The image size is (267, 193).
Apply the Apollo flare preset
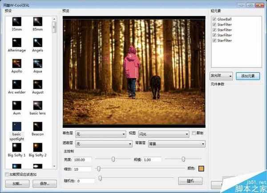17,64
